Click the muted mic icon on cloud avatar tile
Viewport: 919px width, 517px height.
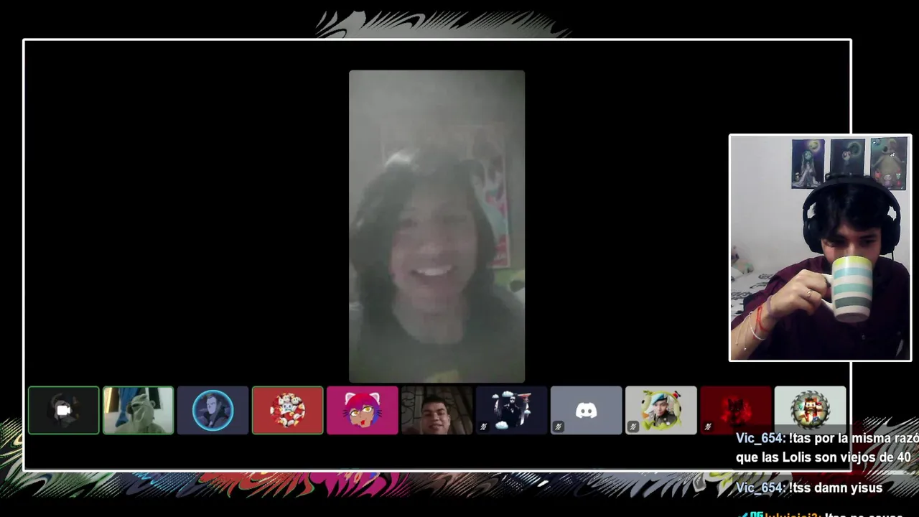click(x=484, y=427)
